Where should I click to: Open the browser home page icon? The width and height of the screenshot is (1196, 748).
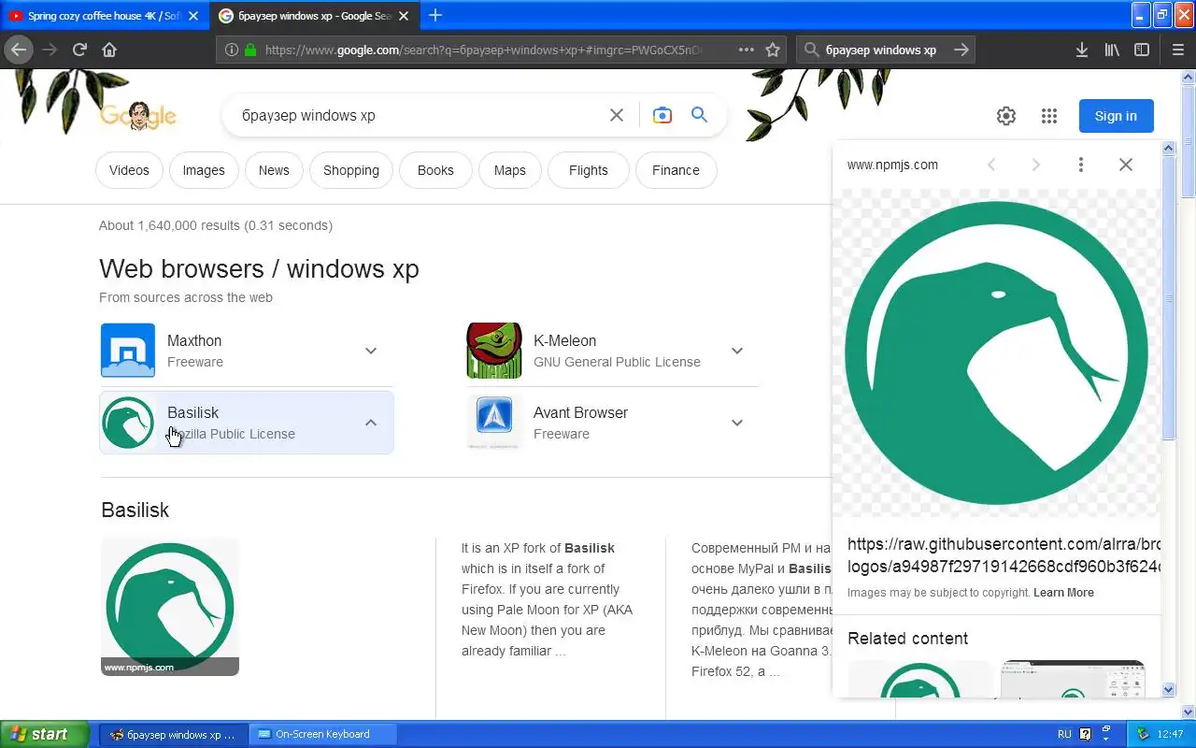pyautogui.click(x=109, y=50)
